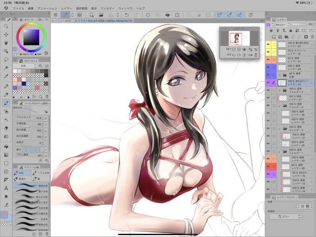
Task: Select the リアル水彩 sub tool group
Action: 41,173
